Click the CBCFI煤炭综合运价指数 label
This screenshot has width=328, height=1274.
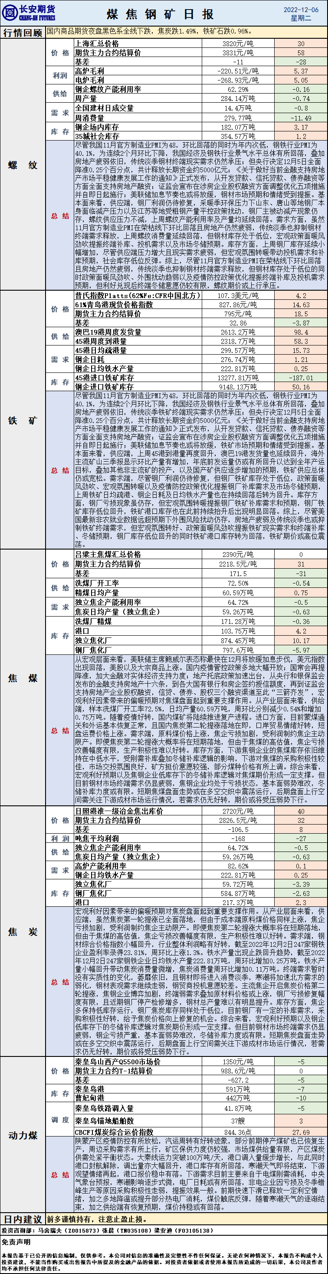tap(114, 1132)
